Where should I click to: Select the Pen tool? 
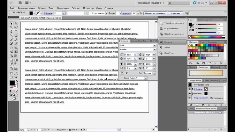point(11,32)
